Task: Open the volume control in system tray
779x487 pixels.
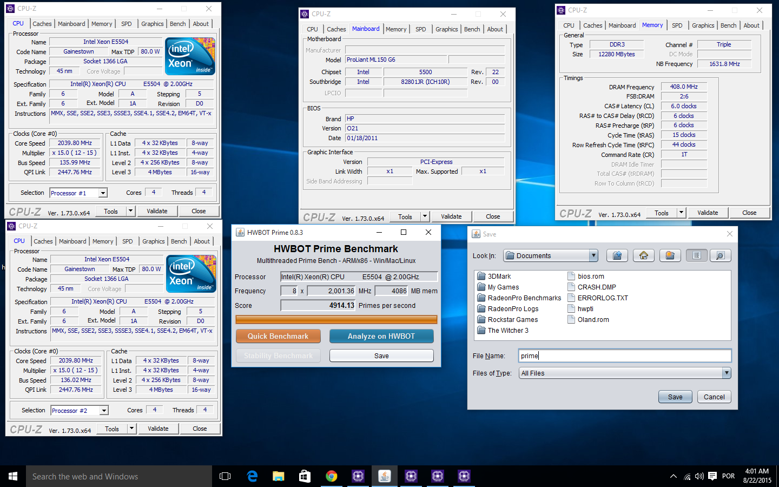Action: [699, 476]
